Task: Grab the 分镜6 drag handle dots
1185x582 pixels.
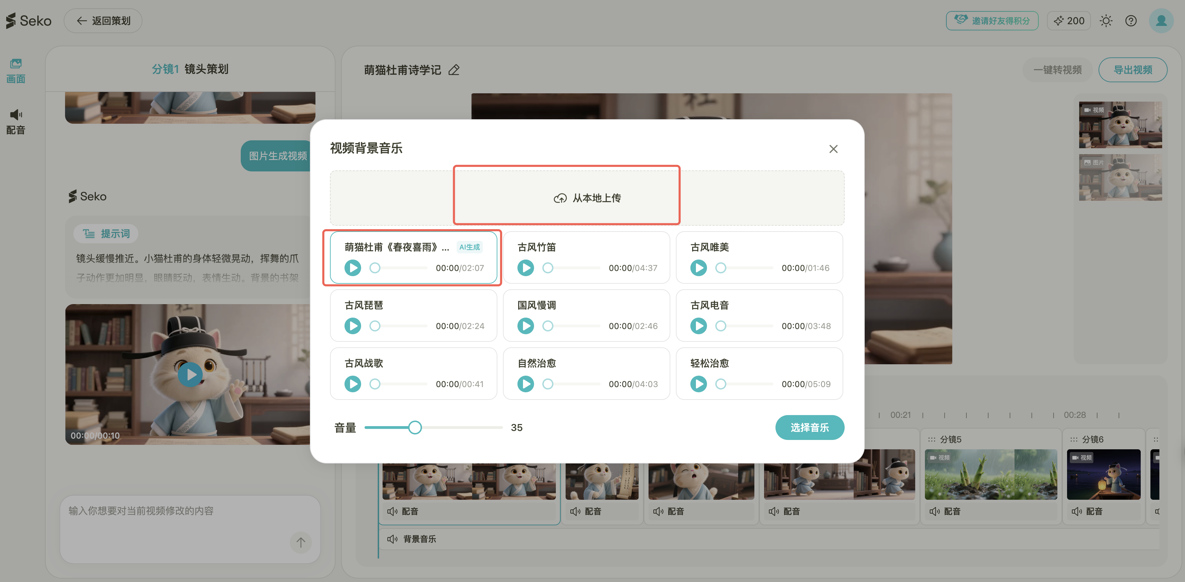Action: 1074,440
